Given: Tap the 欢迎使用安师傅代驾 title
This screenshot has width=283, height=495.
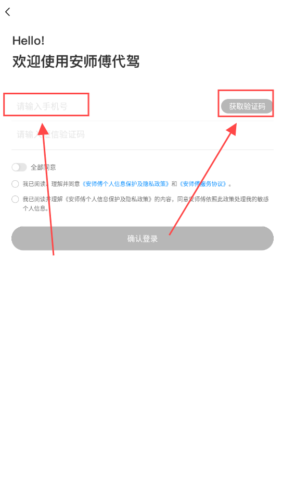Looking at the screenshot, I should click(76, 61).
